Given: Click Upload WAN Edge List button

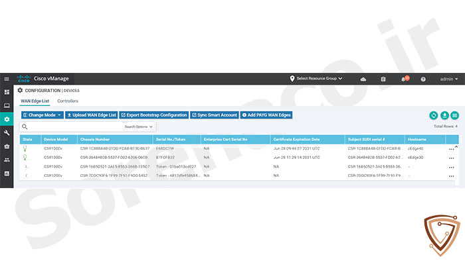Looking at the screenshot, I should 92,115.
